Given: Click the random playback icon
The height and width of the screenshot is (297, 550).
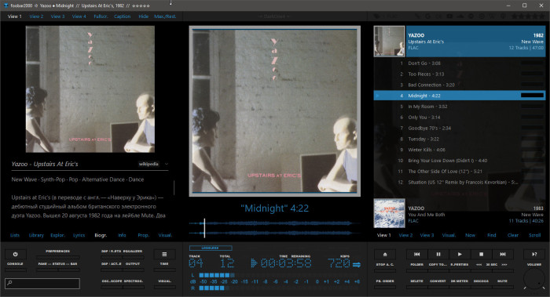Looking at the screenshot, I should click(x=534, y=255).
